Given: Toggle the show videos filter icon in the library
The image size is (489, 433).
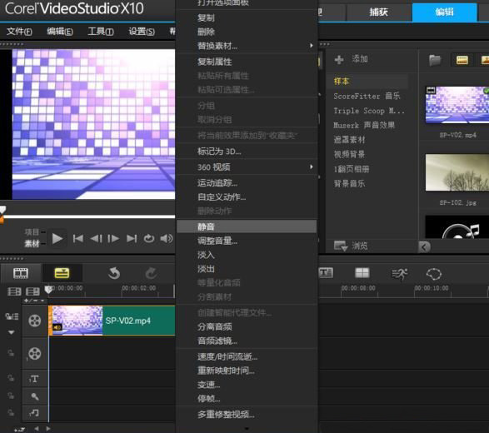Looking at the screenshot, I should click(x=462, y=60).
